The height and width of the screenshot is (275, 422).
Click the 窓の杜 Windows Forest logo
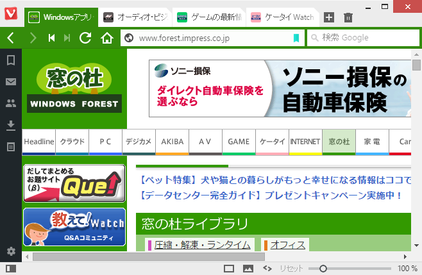(74, 88)
